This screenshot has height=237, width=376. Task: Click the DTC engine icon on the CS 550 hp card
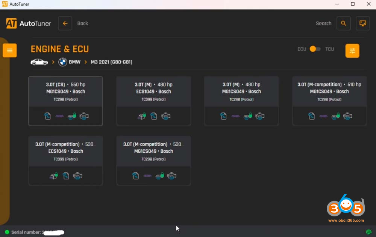84,116
